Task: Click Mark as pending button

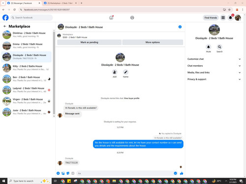Action: (89, 42)
